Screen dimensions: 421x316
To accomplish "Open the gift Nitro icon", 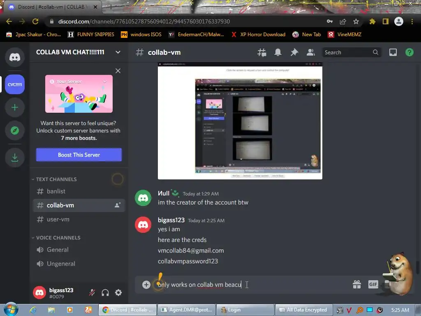I will click(x=357, y=284).
